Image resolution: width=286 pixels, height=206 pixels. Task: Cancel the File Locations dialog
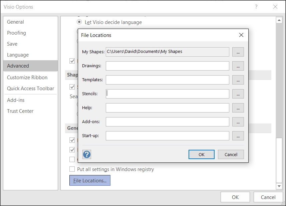coord(231,154)
